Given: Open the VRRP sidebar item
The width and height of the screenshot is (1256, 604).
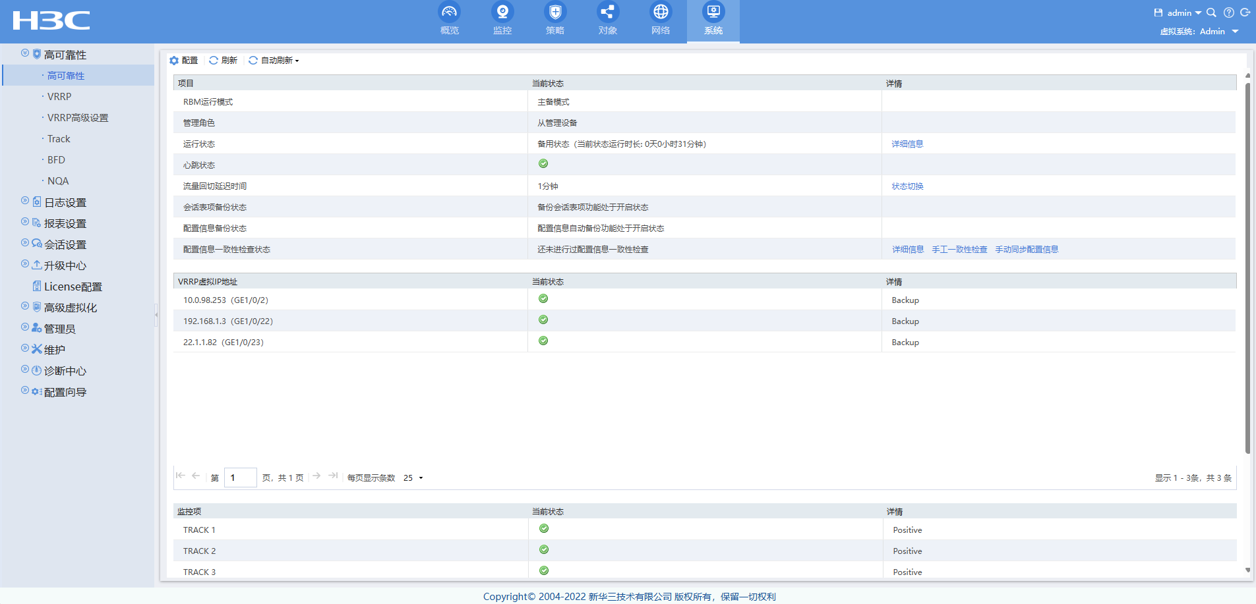Looking at the screenshot, I should pos(59,97).
